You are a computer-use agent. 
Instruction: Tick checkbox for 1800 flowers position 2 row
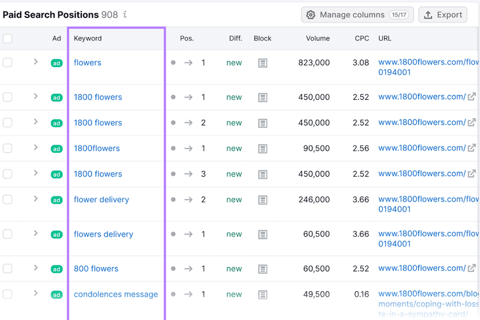point(7,123)
